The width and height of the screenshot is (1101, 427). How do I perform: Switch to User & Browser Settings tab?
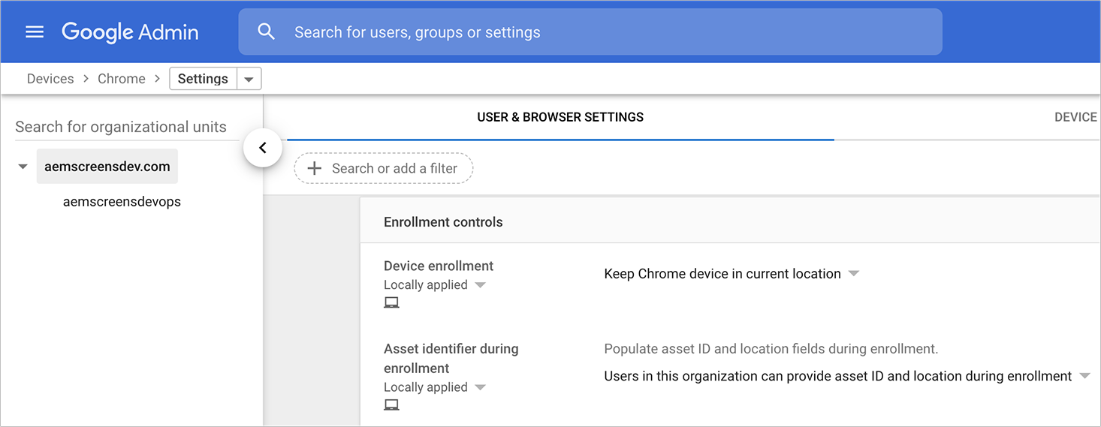pyautogui.click(x=560, y=117)
